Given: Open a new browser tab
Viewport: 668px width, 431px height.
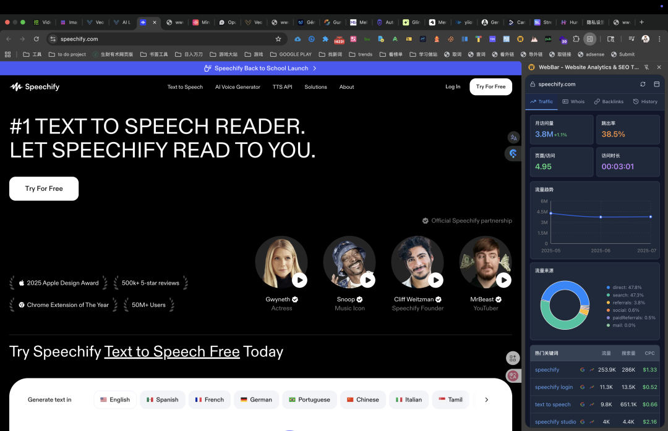Looking at the screenshot, I should coord(641,22).
